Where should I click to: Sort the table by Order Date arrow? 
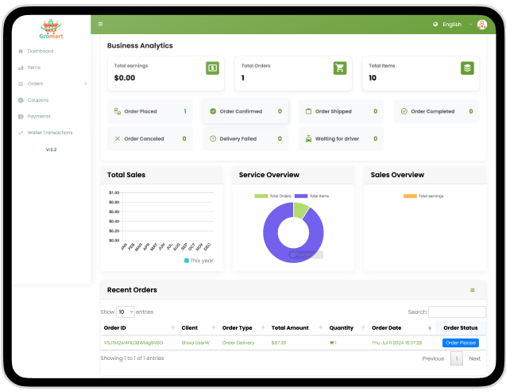(430, 327)
